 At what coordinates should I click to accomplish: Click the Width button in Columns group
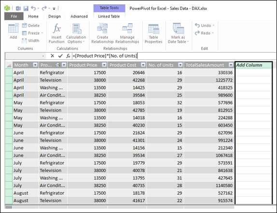point(30,41)
